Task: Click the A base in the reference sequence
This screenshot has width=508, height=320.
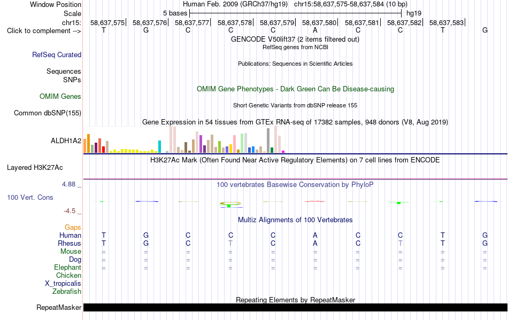Action: [315, 30]
